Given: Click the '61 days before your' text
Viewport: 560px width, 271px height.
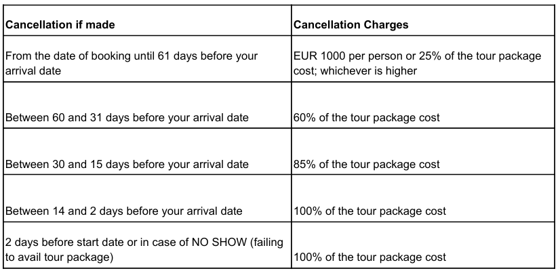Looking at the screenshot, I should coord(207,56).
